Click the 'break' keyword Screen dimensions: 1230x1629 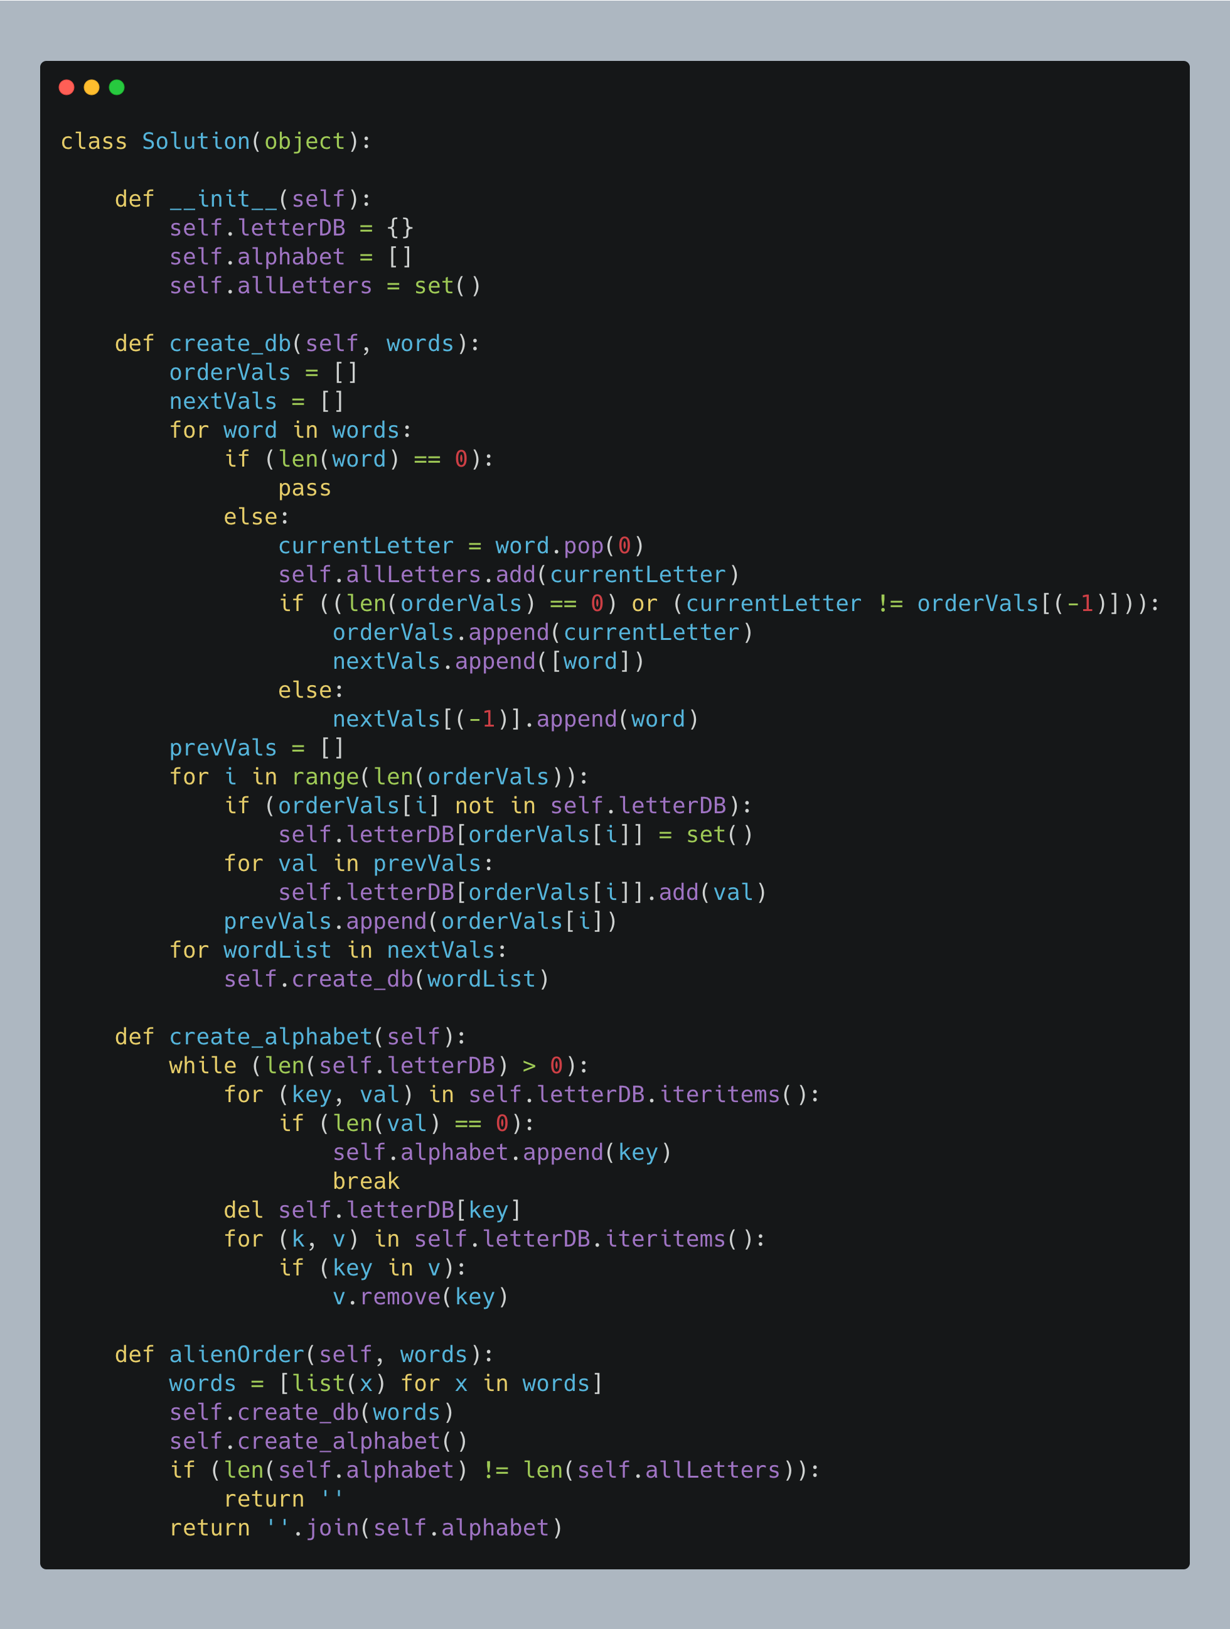(x=366, y=1181)
